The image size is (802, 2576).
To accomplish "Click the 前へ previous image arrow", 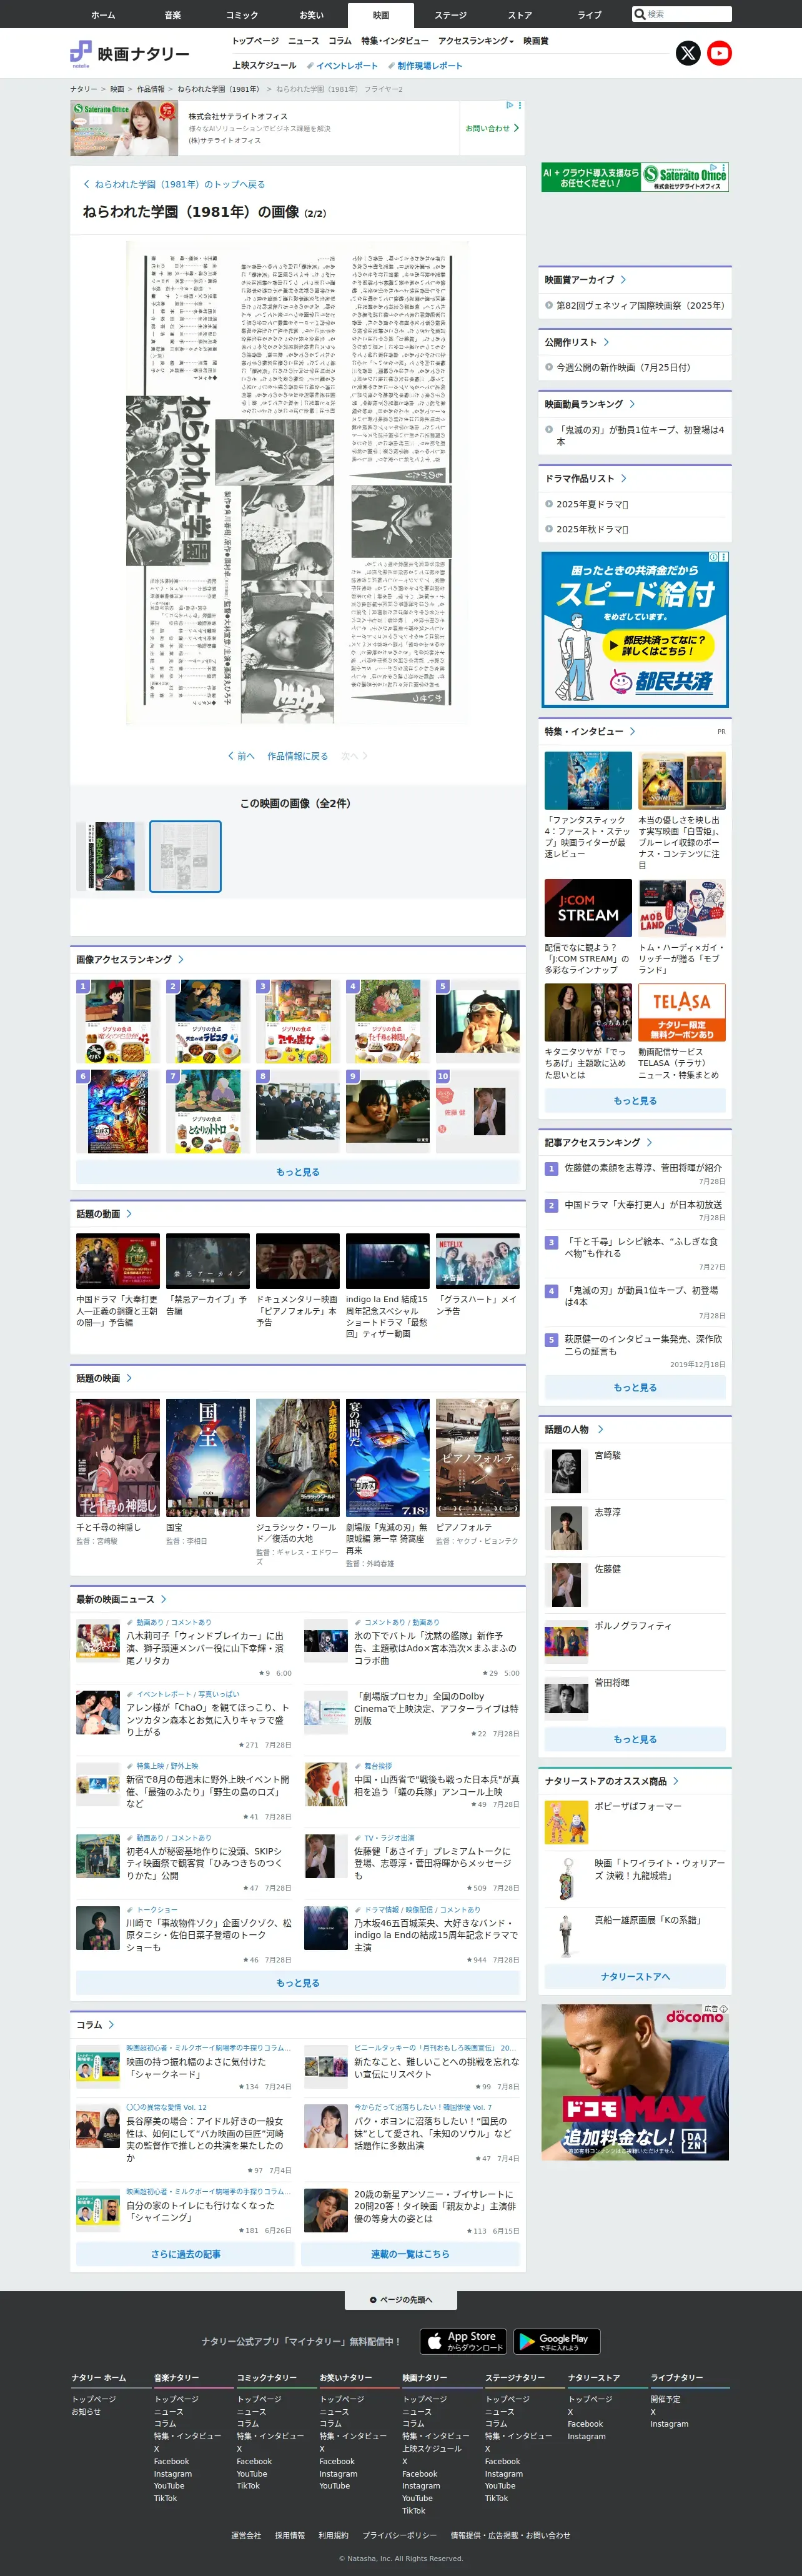I will point(241,756).
